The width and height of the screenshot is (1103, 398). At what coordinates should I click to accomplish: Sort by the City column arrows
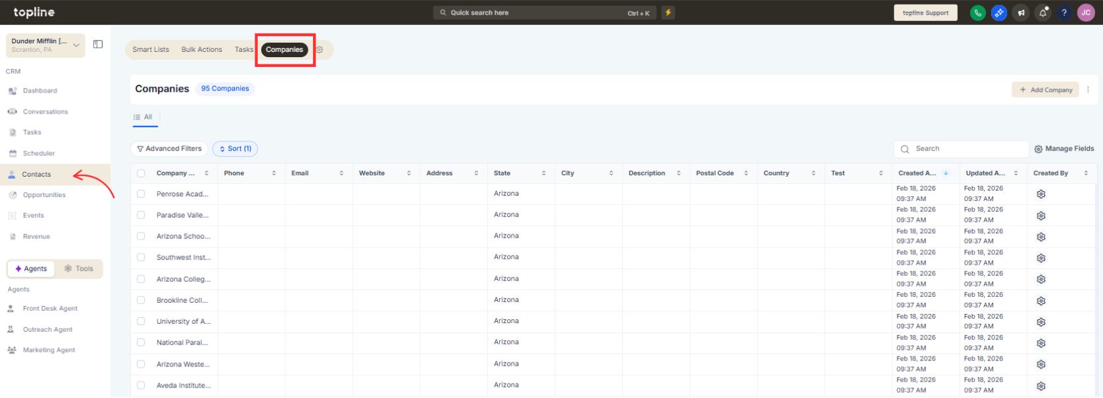(611, 173)
